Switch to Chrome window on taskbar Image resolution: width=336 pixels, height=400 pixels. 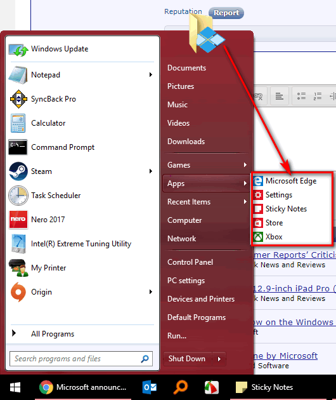tap(83, 387)
